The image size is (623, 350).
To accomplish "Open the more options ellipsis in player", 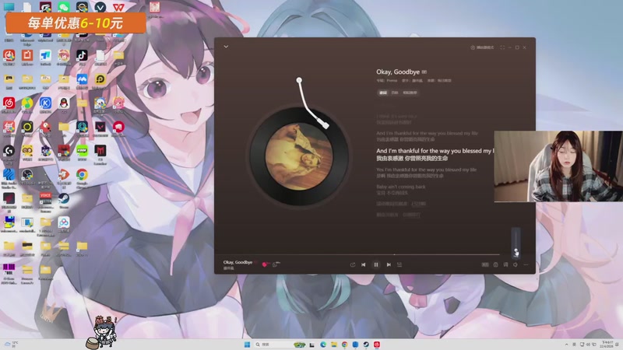I will (526, 264).
